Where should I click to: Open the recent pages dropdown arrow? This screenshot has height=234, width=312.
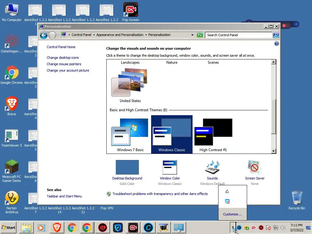[58, 35]
